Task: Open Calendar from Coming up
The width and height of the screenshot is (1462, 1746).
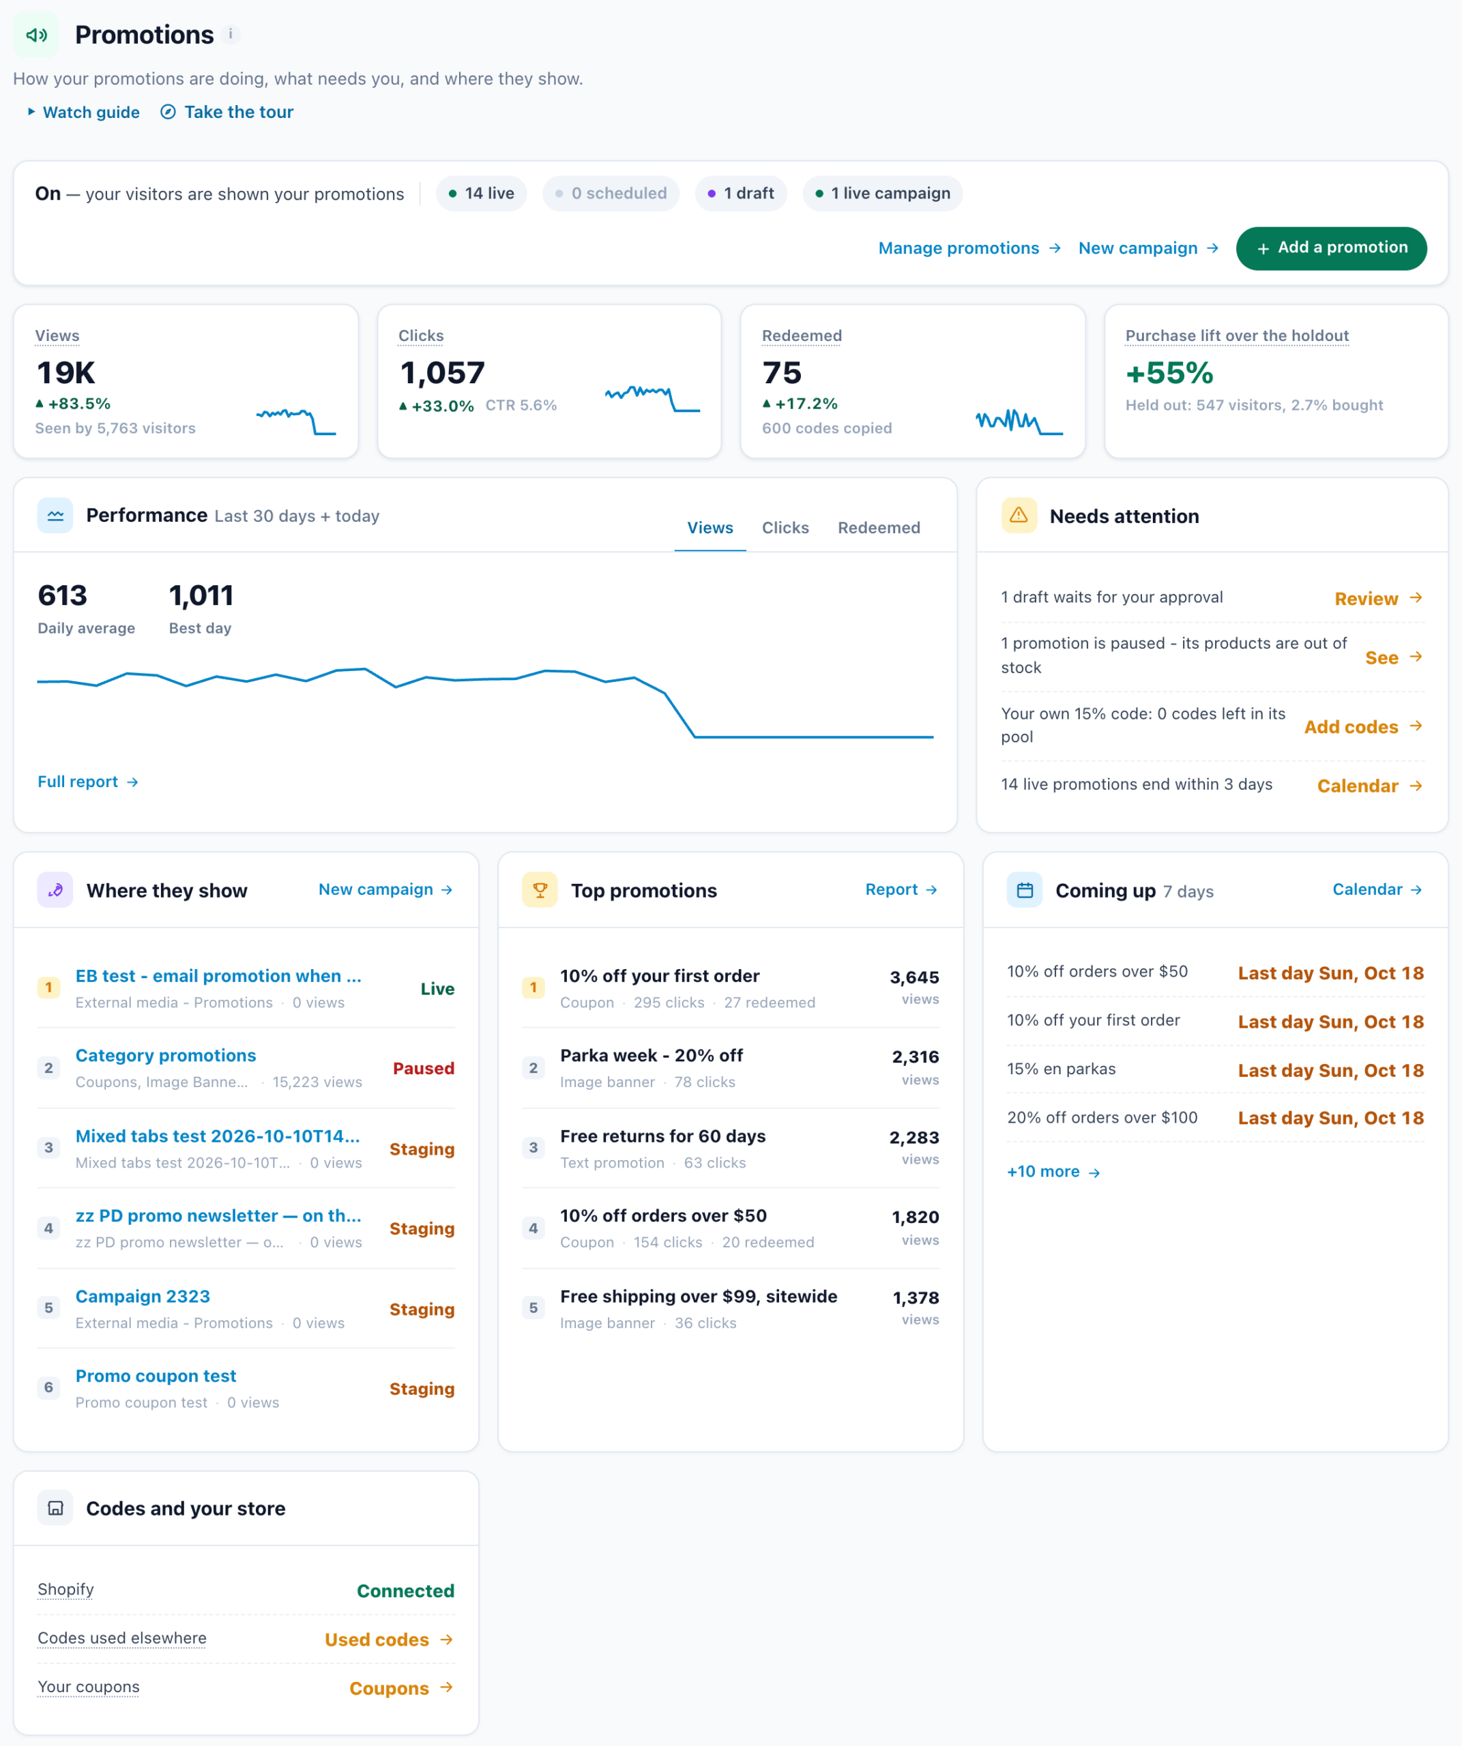Action: (1377, 889)
